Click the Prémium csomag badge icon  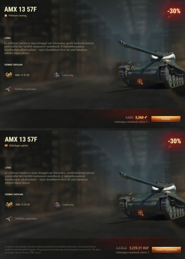click(x=6, y=16)
